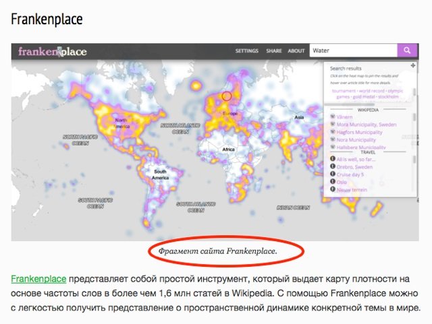Click the travel icon beside Örebro, Sweden
This screenshot has width=432, height=324.
[x=333, y=166]
